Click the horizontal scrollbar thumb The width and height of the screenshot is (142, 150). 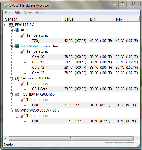pos(71,138)
